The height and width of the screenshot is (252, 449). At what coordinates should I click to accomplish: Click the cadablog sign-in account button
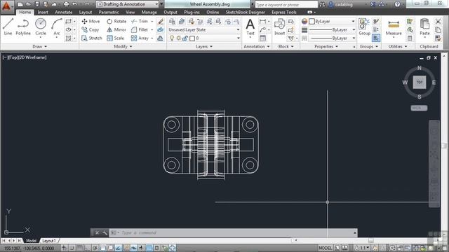341,4
